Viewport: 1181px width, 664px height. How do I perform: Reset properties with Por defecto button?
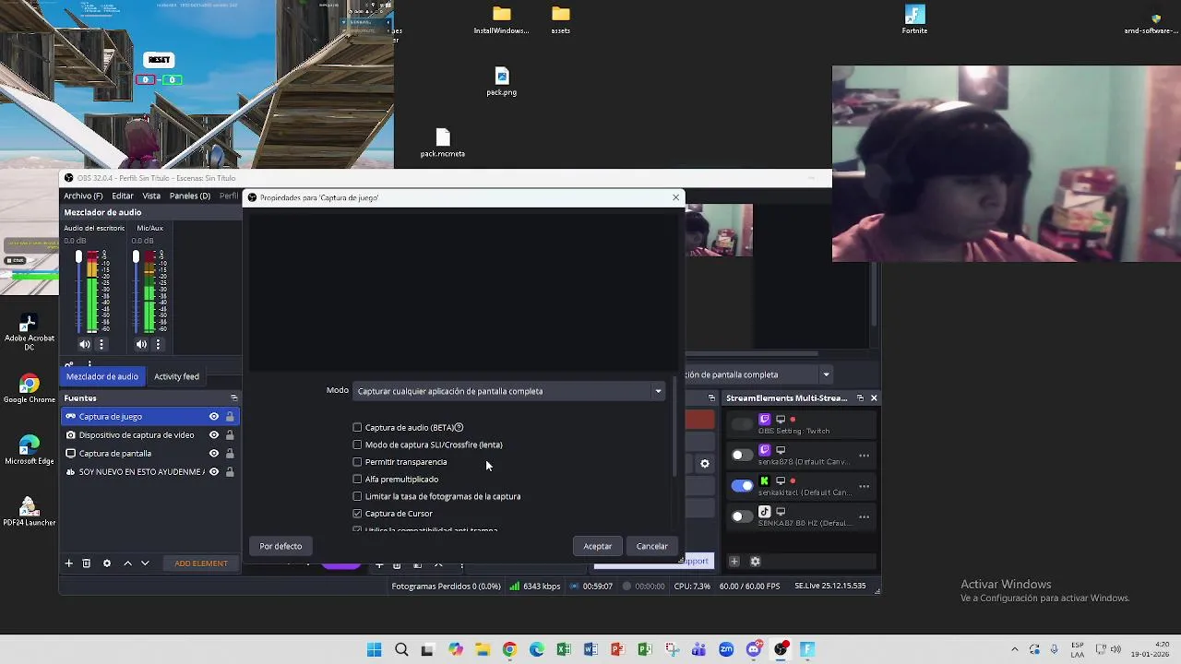(280, 546)
